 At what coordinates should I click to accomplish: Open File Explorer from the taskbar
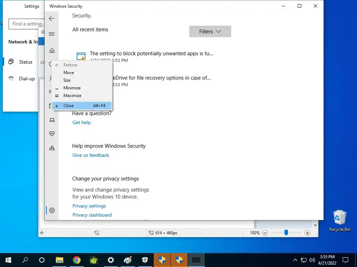pyautogui.click(x=59, y=260)
